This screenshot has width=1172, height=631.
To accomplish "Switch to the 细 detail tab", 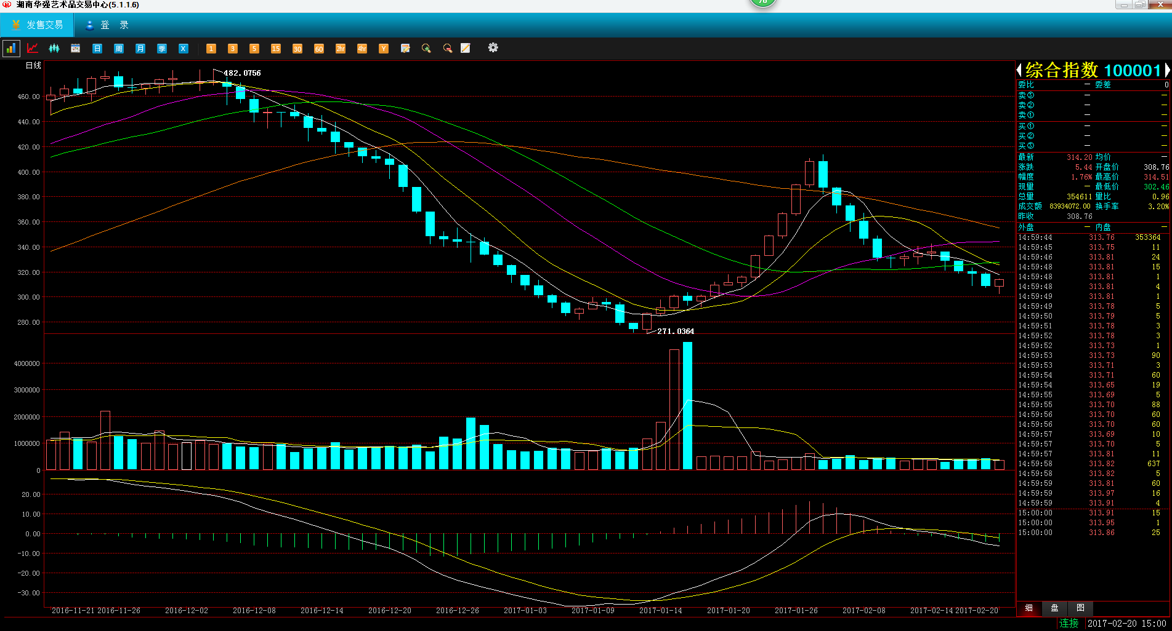I will point(1029,608).
